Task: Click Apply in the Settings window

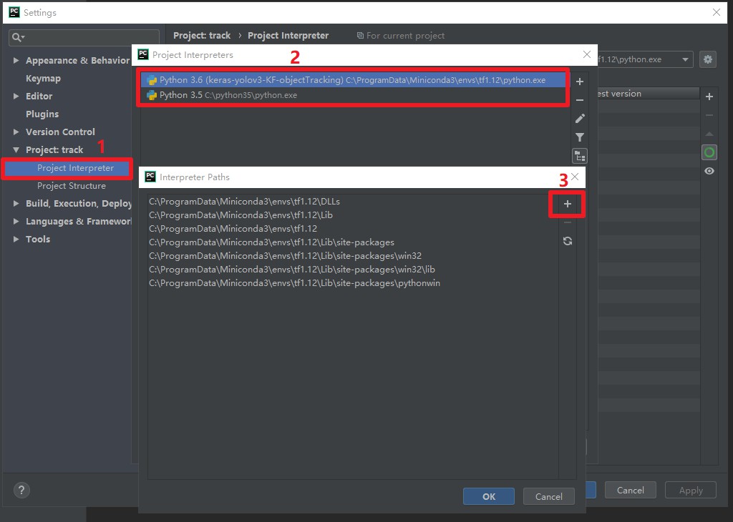Action: point(691,491)
